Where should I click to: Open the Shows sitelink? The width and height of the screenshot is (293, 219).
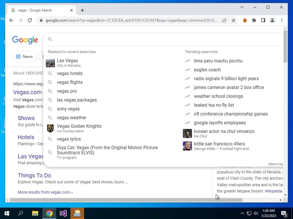coord(26,118)
